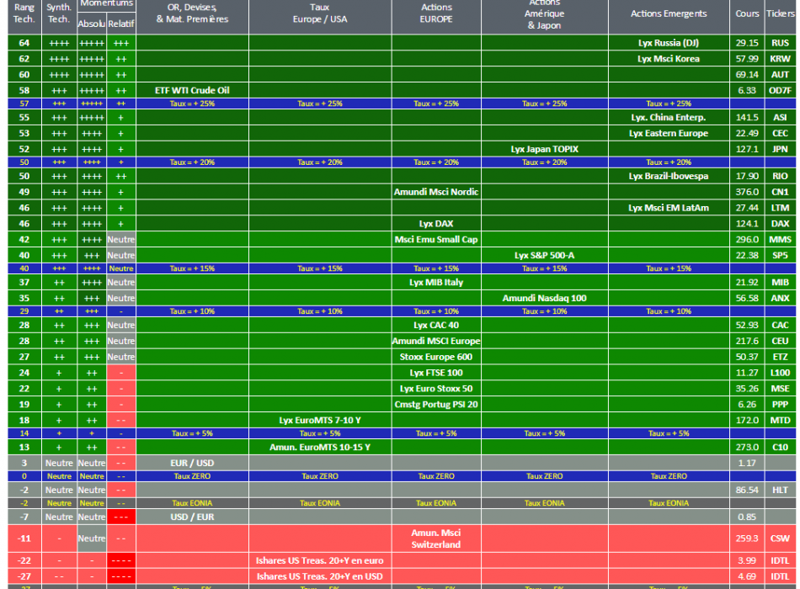Click the price value '376.0'

pos(747,192)
